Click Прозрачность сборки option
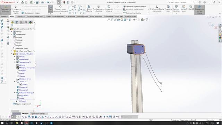 [x=31, y=13]
